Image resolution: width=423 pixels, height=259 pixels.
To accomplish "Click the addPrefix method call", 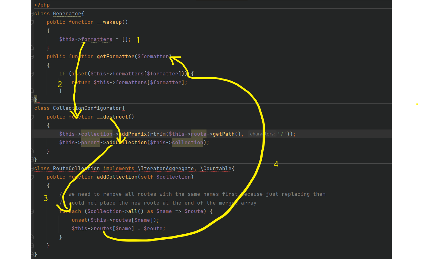I will tap(133, 134).
